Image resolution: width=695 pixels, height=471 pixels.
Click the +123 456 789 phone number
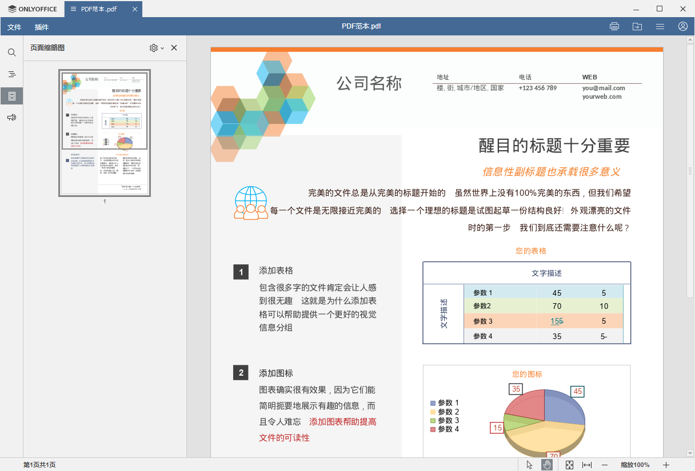coord(537,88)
